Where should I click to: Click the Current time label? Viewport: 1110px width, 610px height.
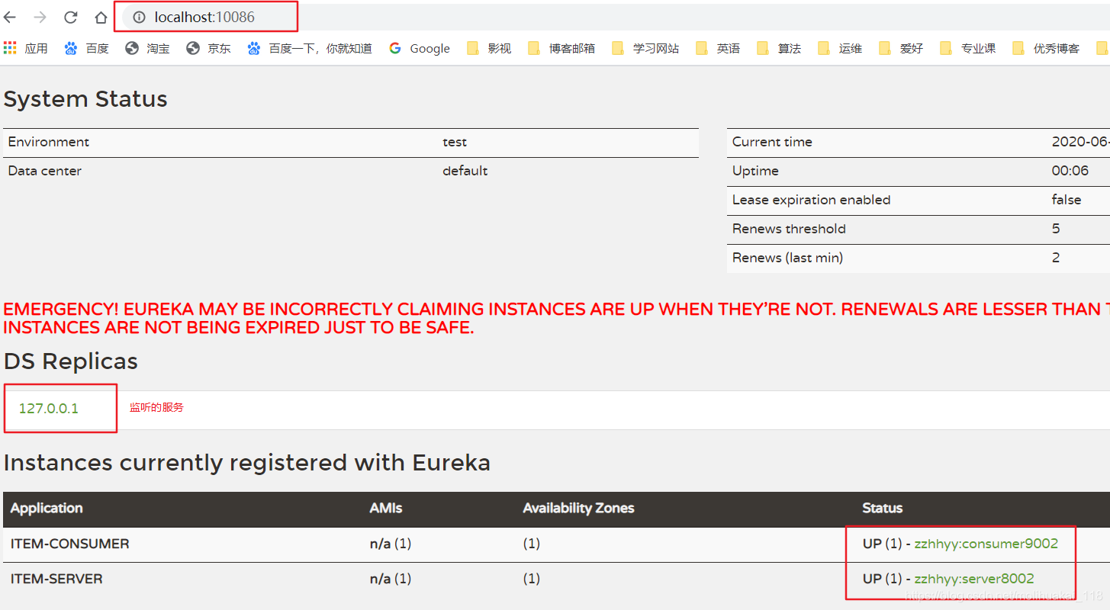[x=772, y=142]
